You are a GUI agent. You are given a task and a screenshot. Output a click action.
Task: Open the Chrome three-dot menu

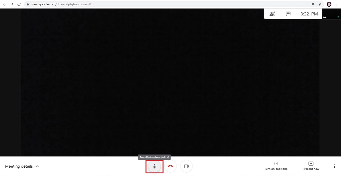pyautogui.click(x=336, y=4)
